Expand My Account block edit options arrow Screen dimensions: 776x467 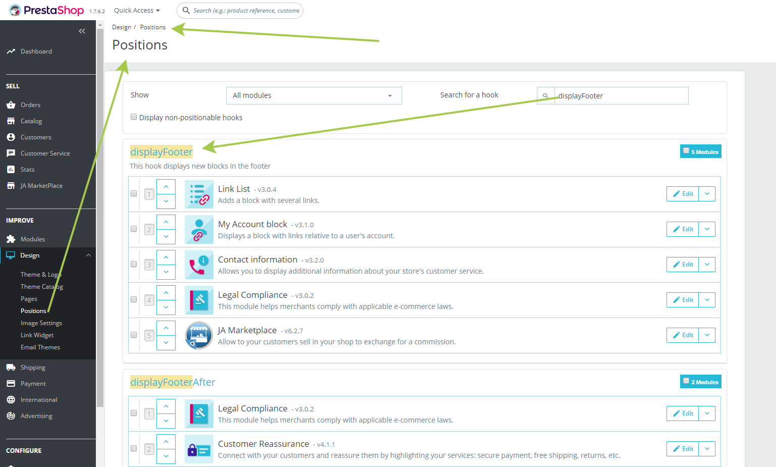click(x=707, y=229)
